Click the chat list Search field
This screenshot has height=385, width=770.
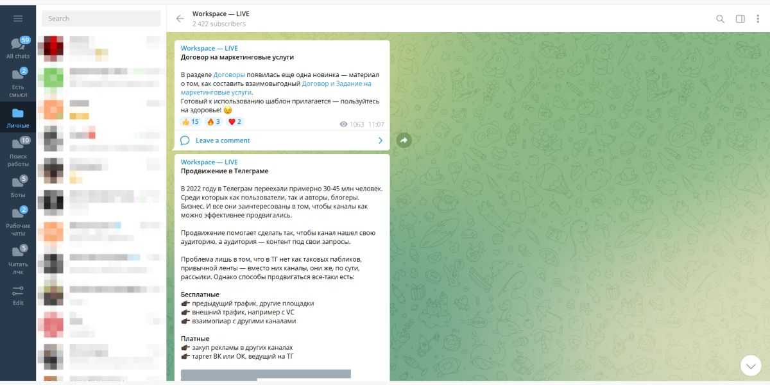point(101,19)
